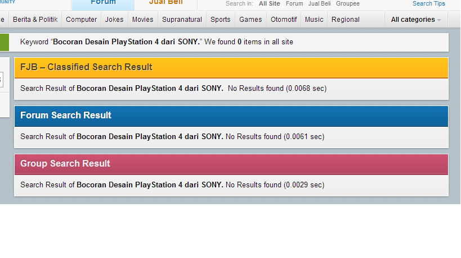Go to Berita & Politik category

pyautogui.click(x=35, y=20)
